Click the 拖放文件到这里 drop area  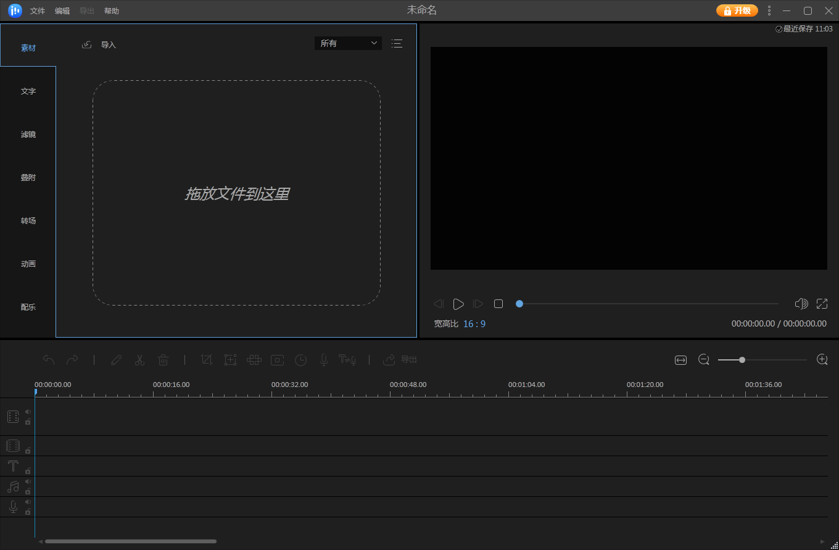coord(236,193)
